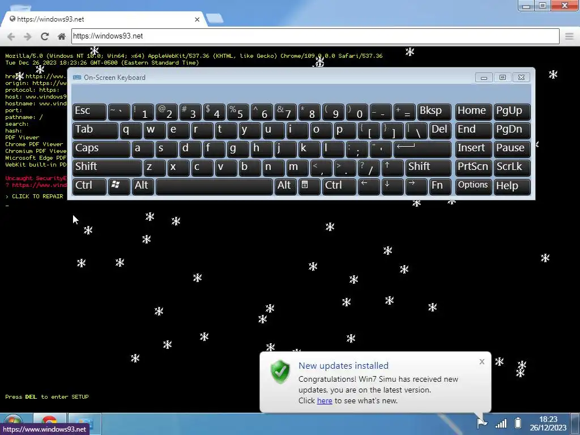Toggle the left Alt key
The height and width of the screenshot is (435, 580).
click(x=143, y=186)
